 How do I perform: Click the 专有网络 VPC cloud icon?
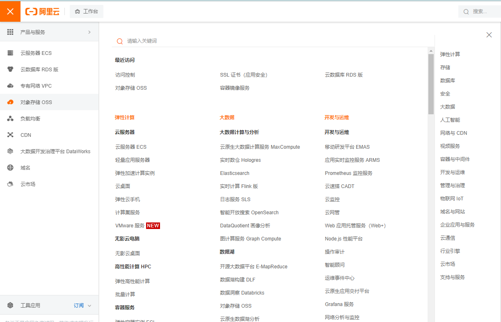click(x=10, y=86)
